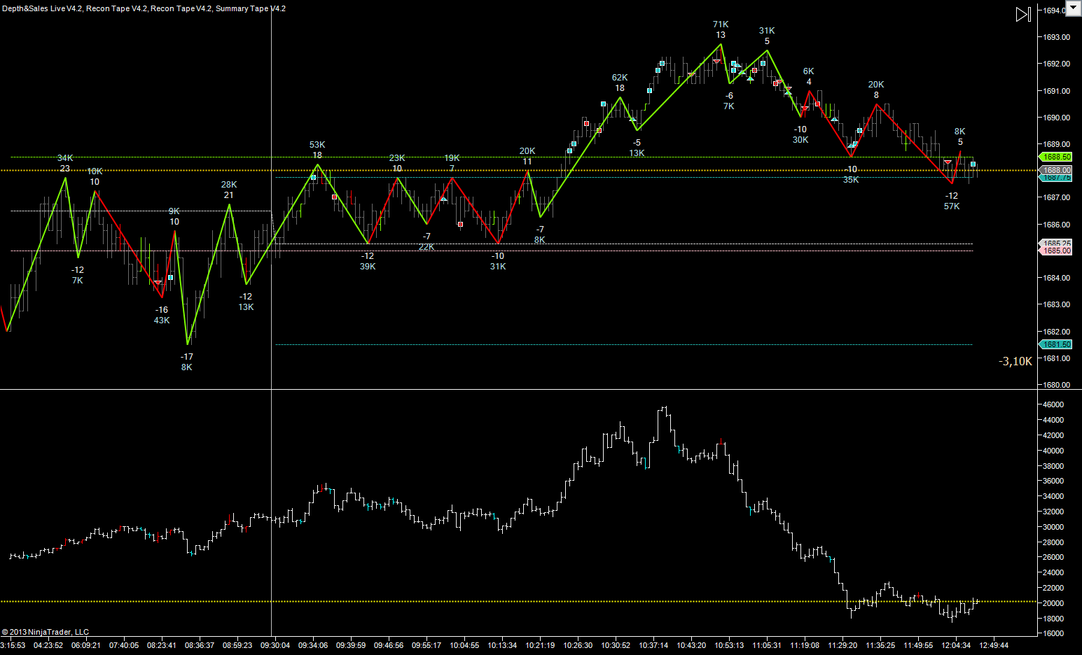Click the 19K swing volume label
The width and height of the screenshot is (1082, 655).
452,158
